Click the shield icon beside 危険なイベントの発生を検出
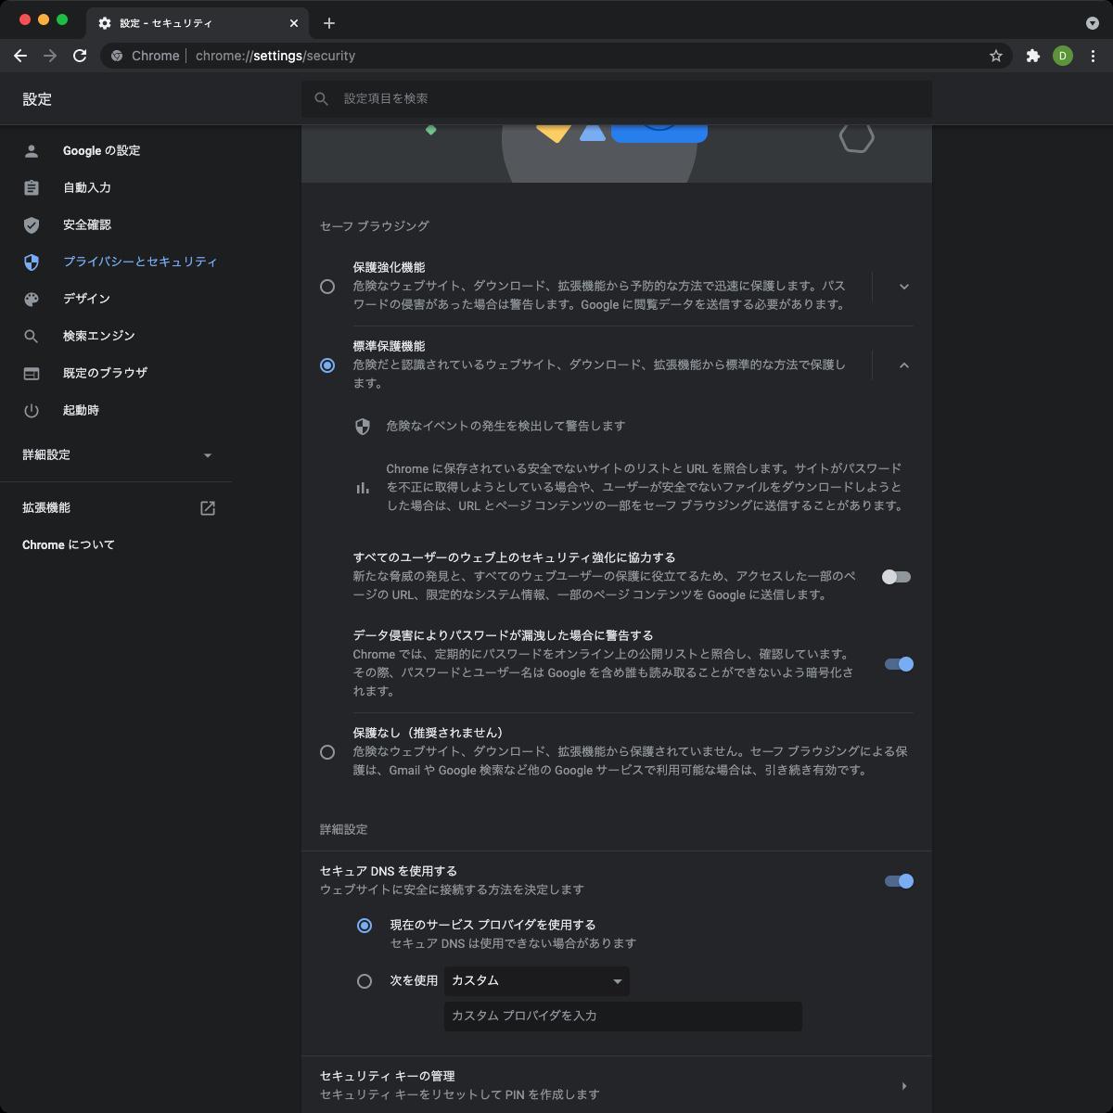The image size is (1113, 1113). (x=363, y=427)
